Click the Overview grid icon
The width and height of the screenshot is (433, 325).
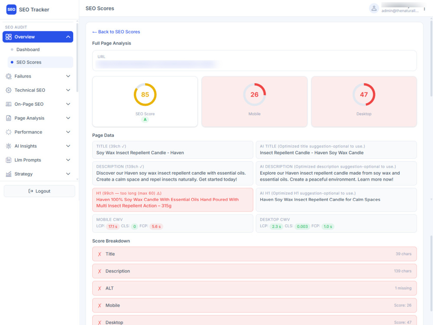click(x=9, y=37)
